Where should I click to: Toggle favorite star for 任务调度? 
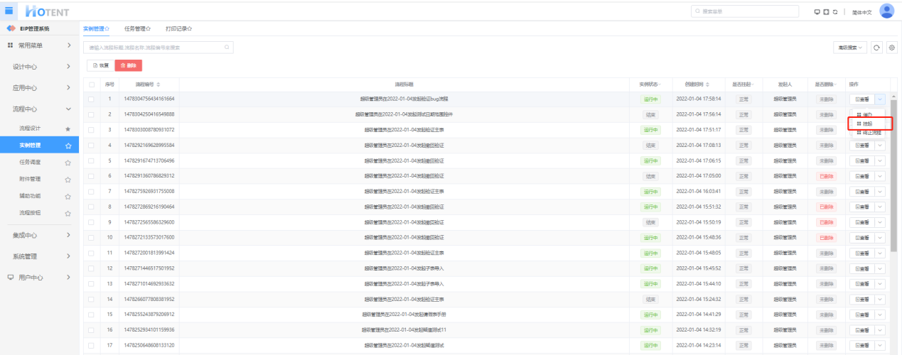[68, 162]
